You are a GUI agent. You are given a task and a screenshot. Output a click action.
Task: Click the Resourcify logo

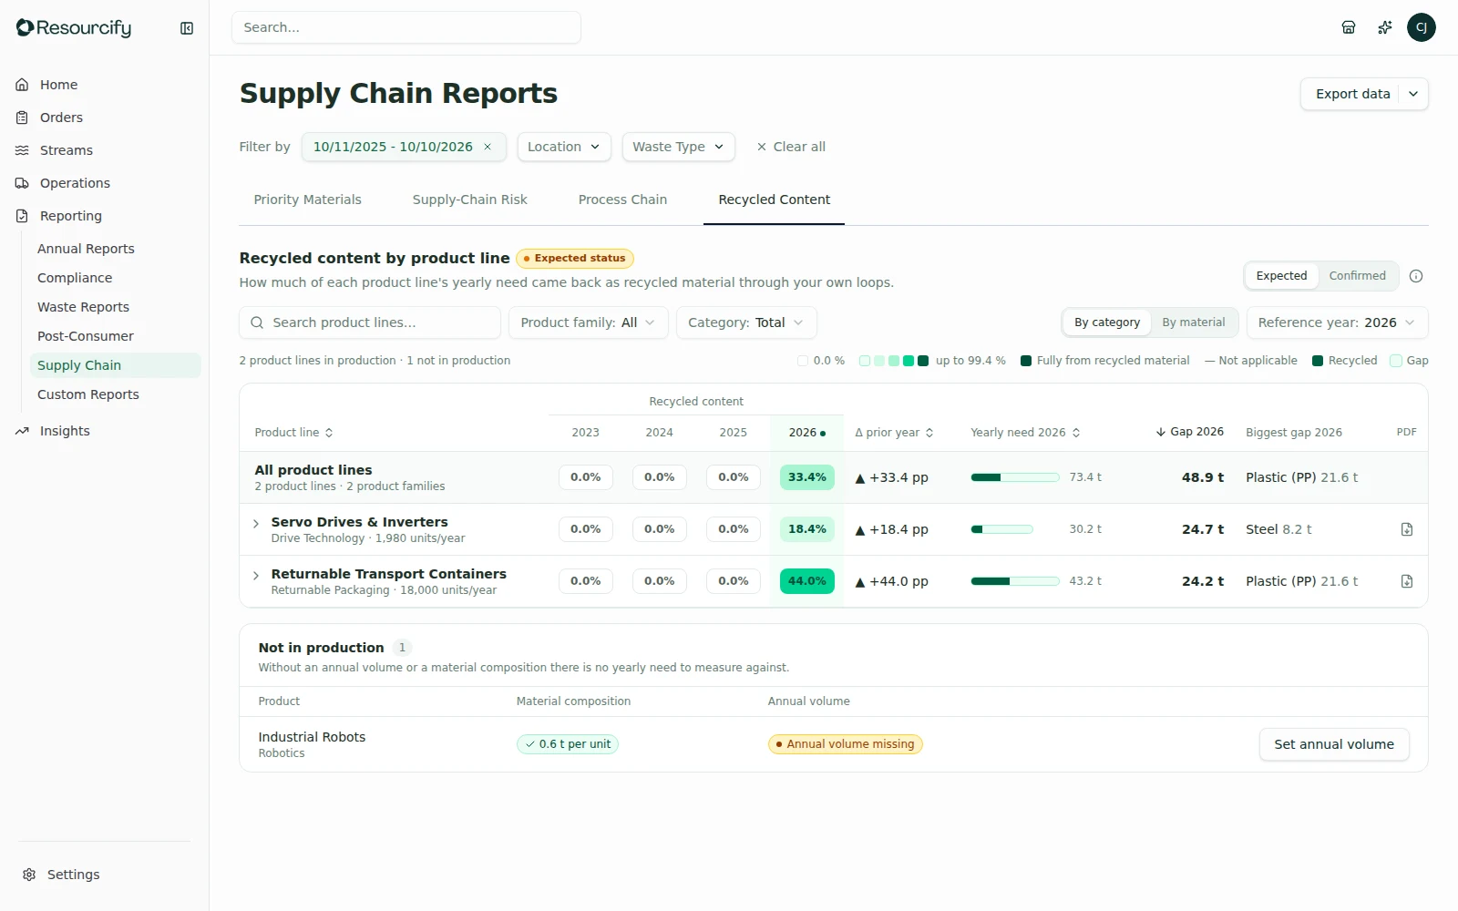(x=74, y=28)
